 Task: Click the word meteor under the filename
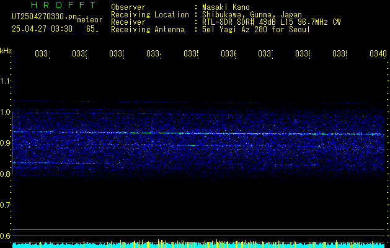[x=90, y=20]
